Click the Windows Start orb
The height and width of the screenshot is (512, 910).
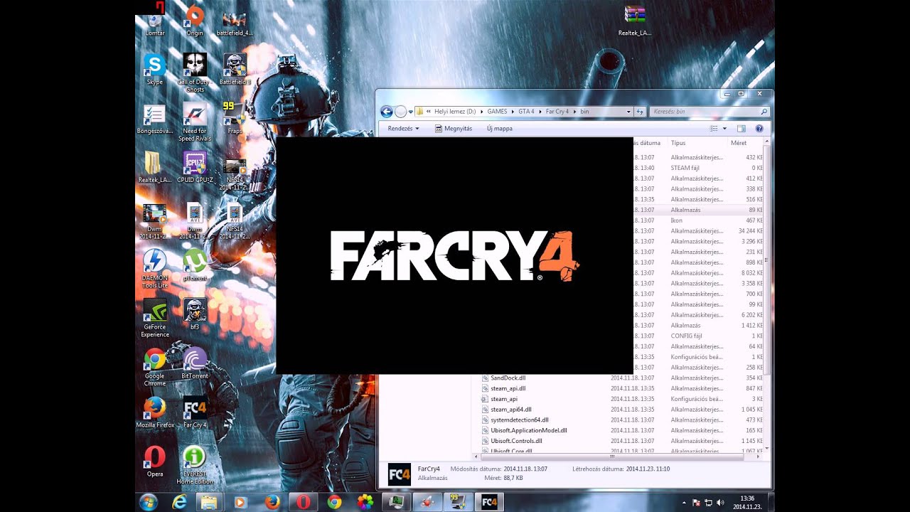pyautogui.click(x=149, y=502)
